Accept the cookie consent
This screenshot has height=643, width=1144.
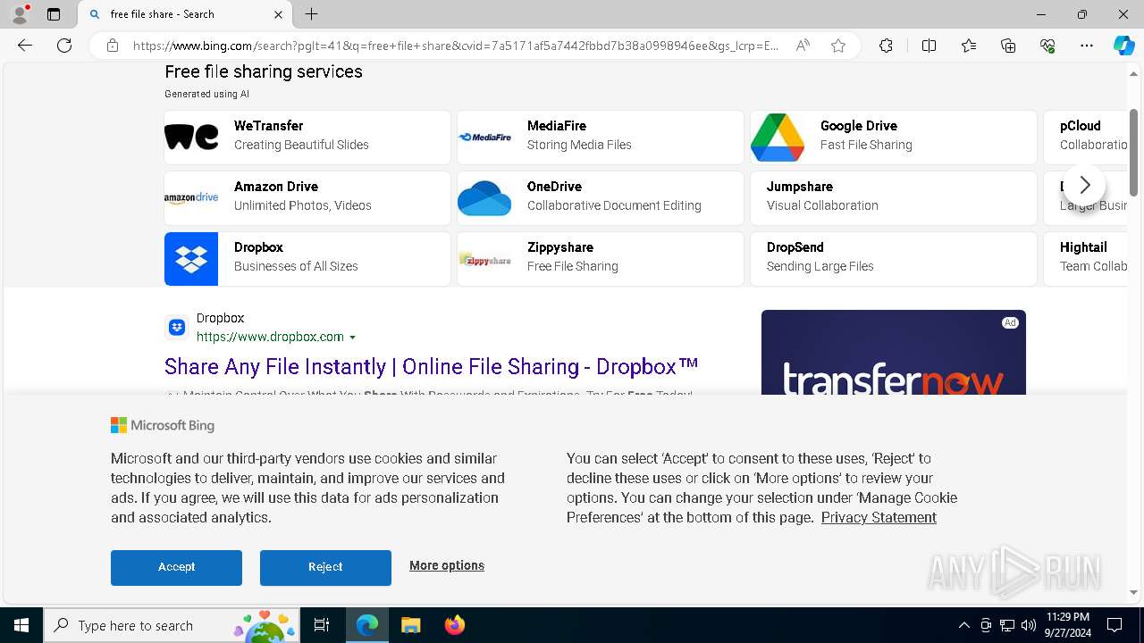click(x=176, y=567)
